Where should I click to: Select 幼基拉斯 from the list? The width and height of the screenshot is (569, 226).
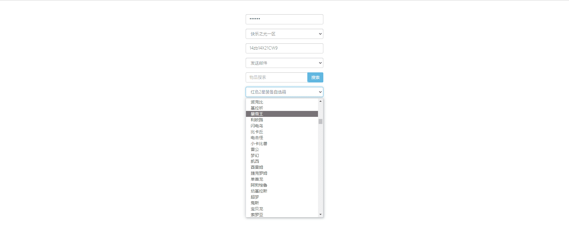click(x=282, y=191)
